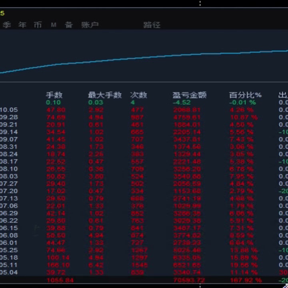
Task: Click the blue equity curve line
Action: (x=144, y=57)
